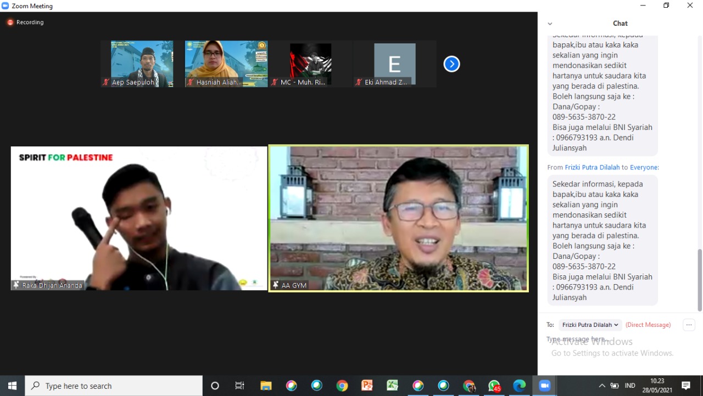
Task: Open the chat more options ellipsis
Action: pyautogui.click(x=689, y=325)
